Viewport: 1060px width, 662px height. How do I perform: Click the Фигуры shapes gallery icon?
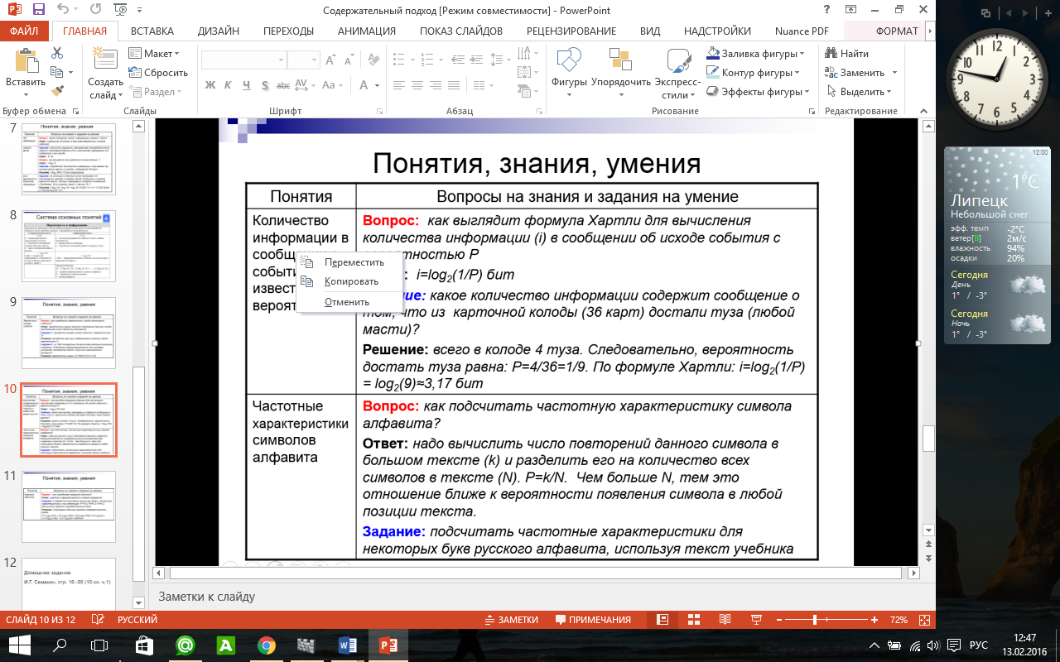pyautogui.click(x=569, y=60)
